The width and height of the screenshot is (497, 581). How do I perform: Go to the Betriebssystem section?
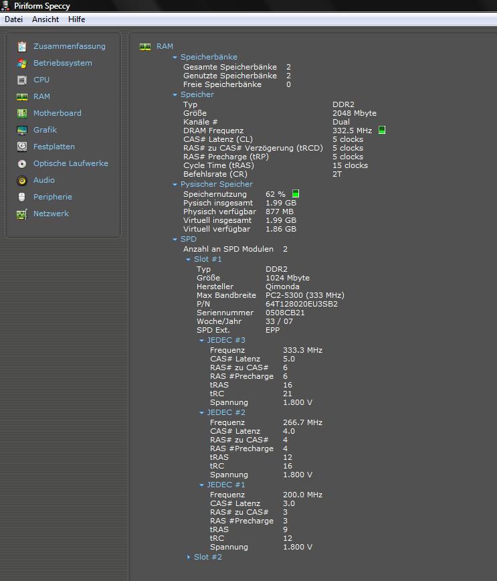coord(63,63)
